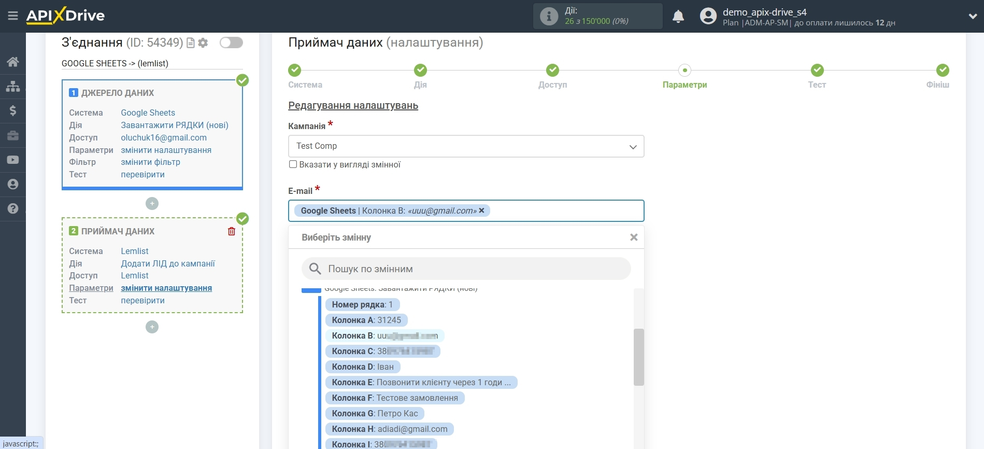Select variable Колонка E: Позвонити клієнту
Image resolution: width=984 pixels, height=449 pixels.
pyautogui.click(x=421, y=382)
